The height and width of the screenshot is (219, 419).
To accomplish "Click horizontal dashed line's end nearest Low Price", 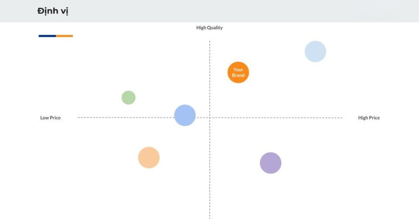I will tap(78, 118).
